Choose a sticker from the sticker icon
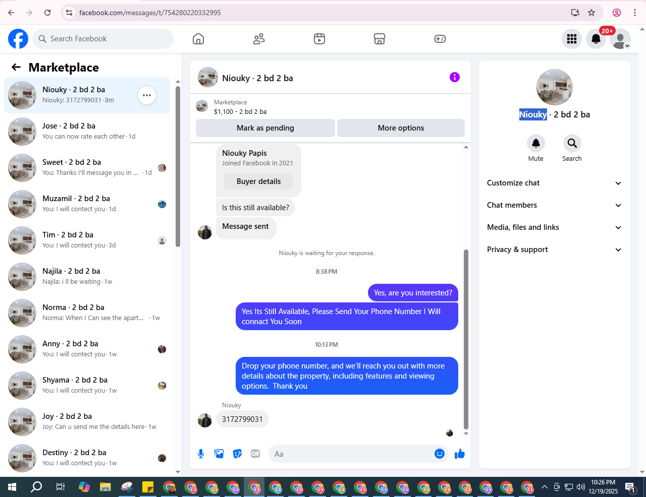Image resolution: width=646 pixels, height=497 pixels. 237,454
